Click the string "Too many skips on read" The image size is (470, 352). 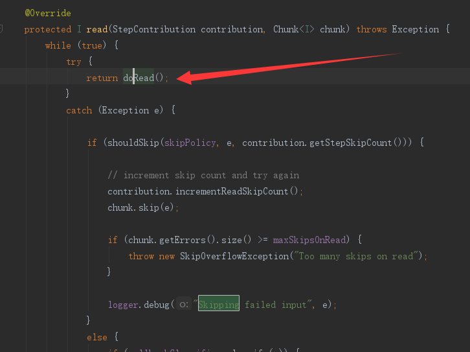pyautogui.click(x=356, y=256)
